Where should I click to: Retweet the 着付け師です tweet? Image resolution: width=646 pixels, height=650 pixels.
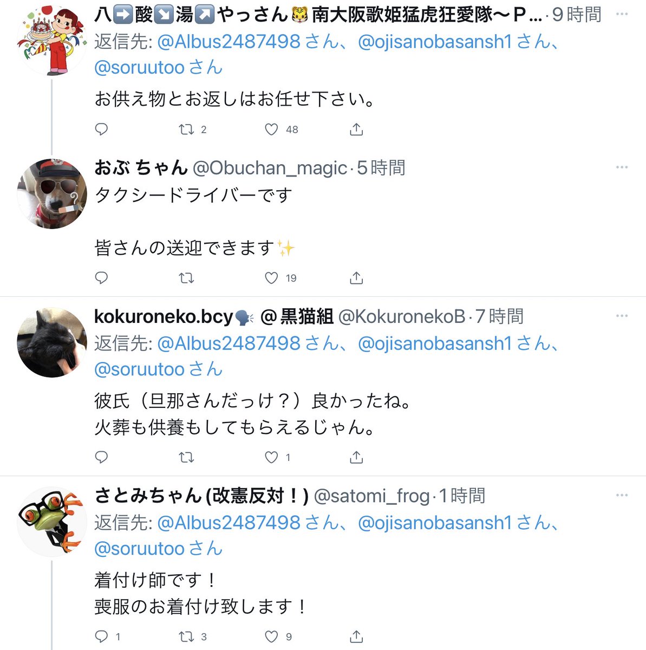point(186,636)
